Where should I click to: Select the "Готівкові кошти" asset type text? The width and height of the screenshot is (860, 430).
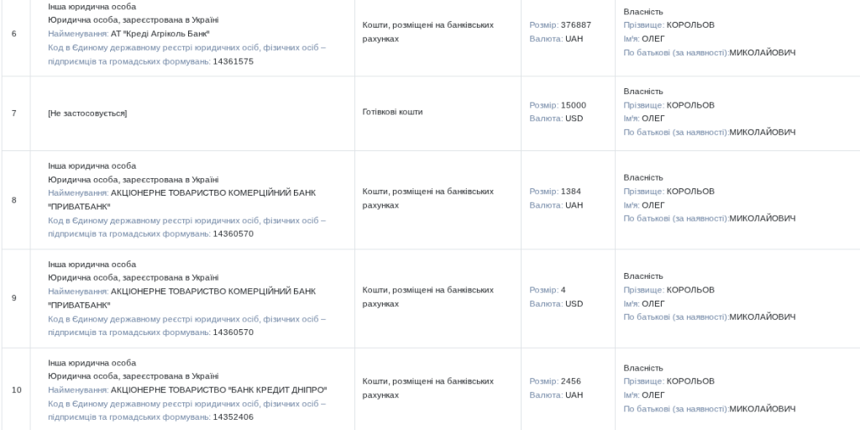tap(392, 112)
